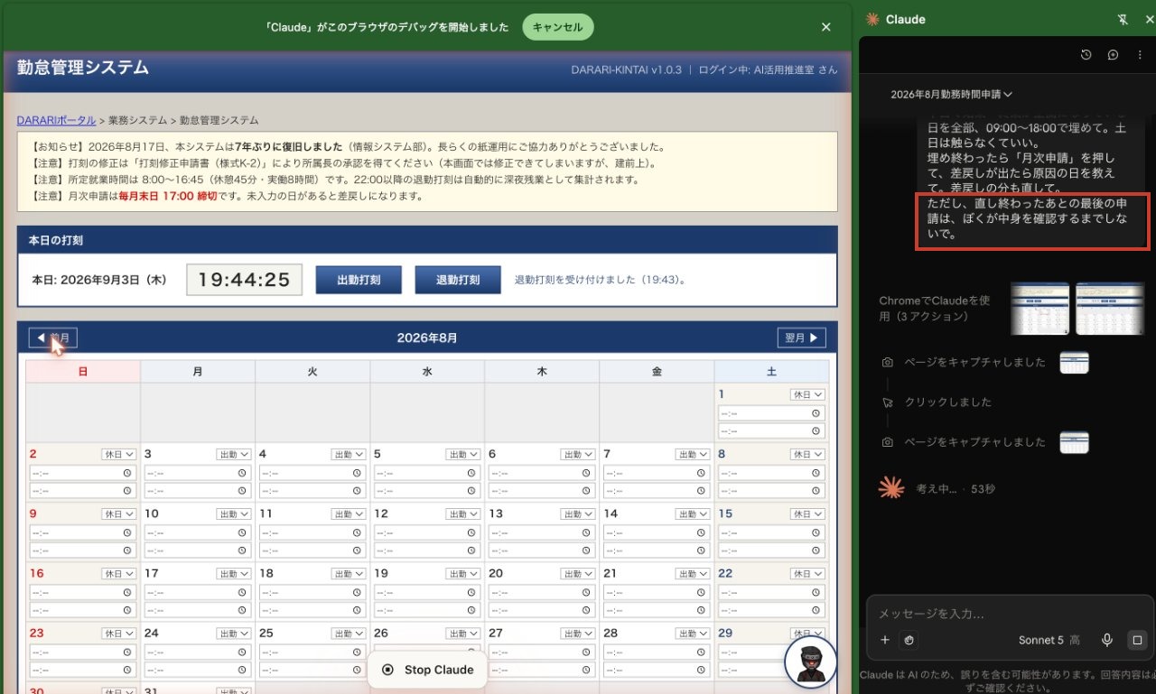Click the キャンセル button in debug banner

[x=557, y=27]
